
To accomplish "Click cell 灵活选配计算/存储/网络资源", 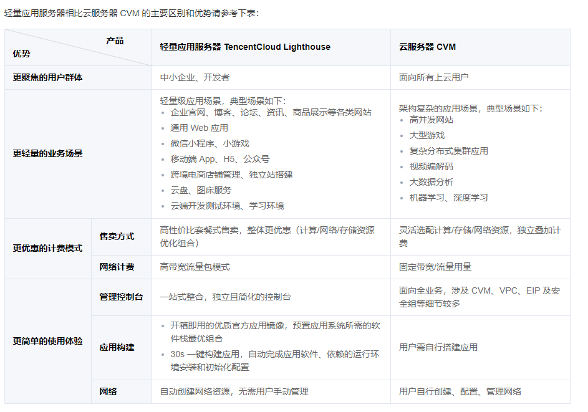I will click(x=480, y=237).
